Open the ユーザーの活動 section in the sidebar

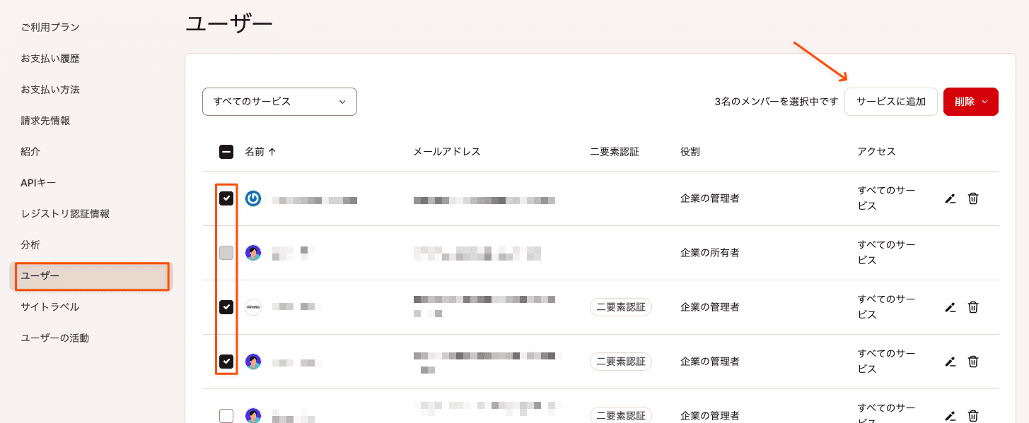(54, 338)
